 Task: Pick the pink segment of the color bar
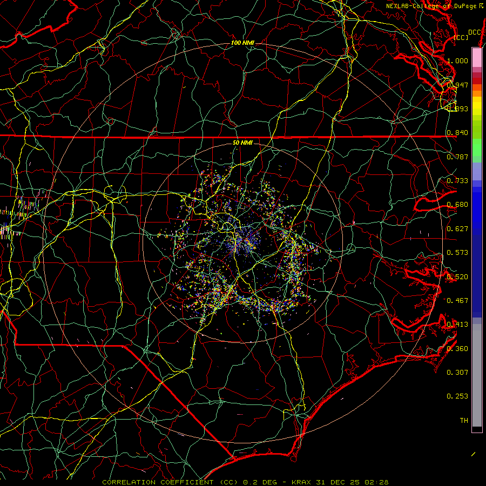tap(477, 57)
